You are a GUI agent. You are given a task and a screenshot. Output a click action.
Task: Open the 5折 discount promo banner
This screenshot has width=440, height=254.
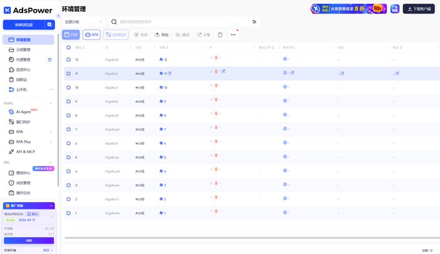(x=349, y=8)
